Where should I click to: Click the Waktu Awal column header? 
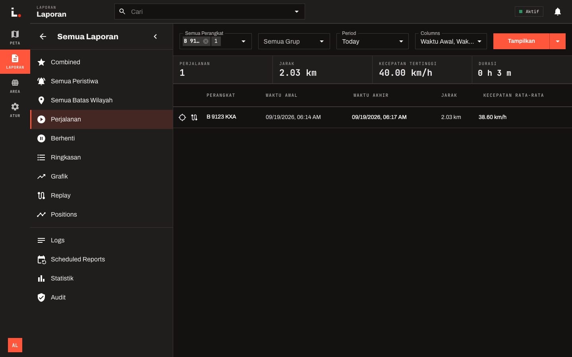coord(282,95)
